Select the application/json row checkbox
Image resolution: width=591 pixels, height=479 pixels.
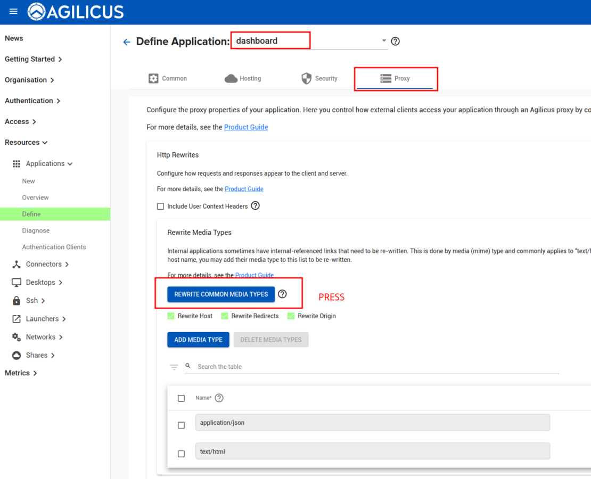pos(181,425)
